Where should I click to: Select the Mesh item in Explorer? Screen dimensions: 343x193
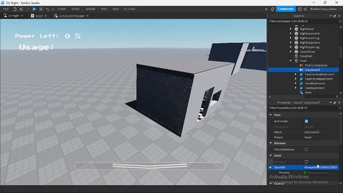click(x=308, y=93)
